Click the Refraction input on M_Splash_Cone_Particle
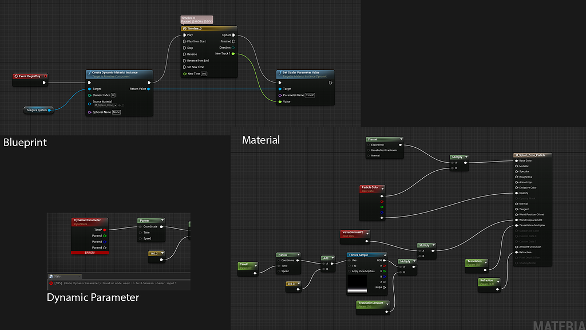The width and height of the screenshot is (586, 330). click(x=516, y=252)
